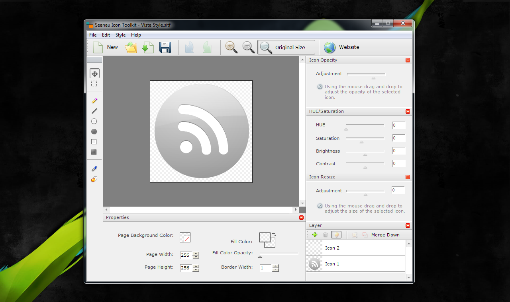Toggle the Original Size zoom button

pos(286,47)
